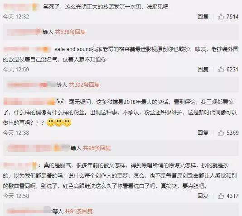Reply to the 12:59 comment via 回复
This screenshot has width=242, height=216.
pos(203,70)
